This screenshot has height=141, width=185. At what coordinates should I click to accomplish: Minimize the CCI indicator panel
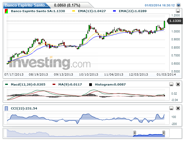point(171,108)
